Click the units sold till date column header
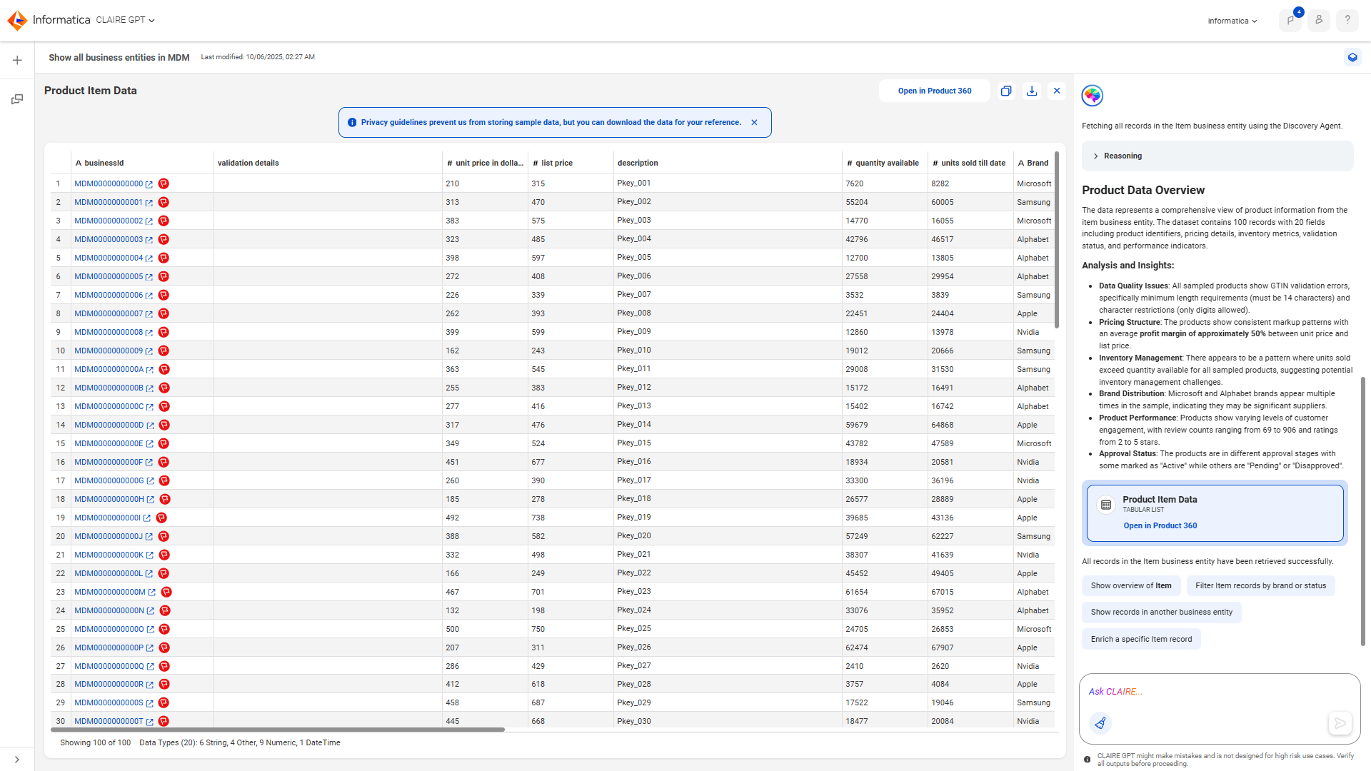The width and height of the screenshot is (1371, 771). coord(970,163)
